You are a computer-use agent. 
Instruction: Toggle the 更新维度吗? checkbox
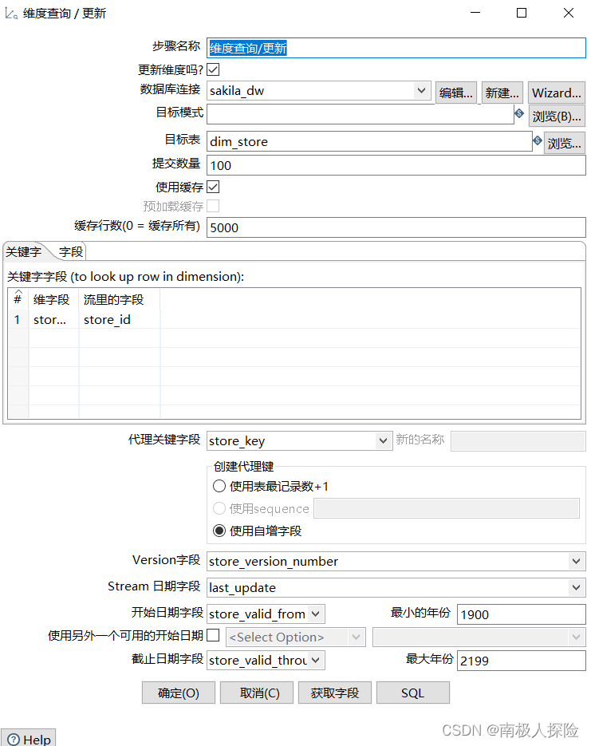tap(213, 70)
